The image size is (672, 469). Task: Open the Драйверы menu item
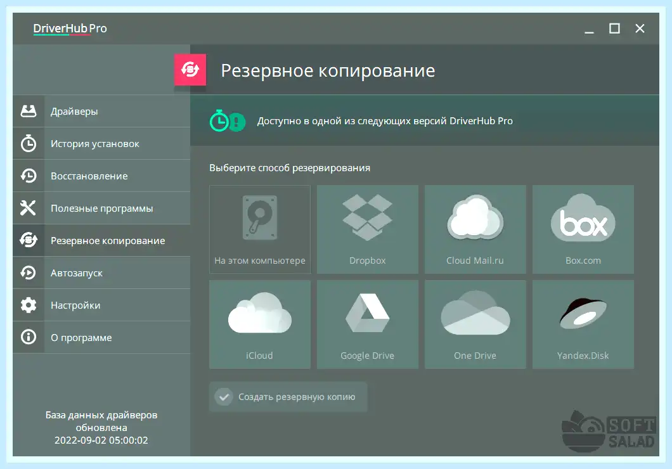pyautogui.click(x=101, y=112)
